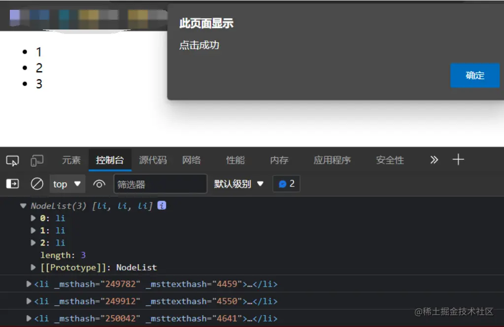Collapse the NodeList(3) entry
504x327 pixels.
pos(23,206)
